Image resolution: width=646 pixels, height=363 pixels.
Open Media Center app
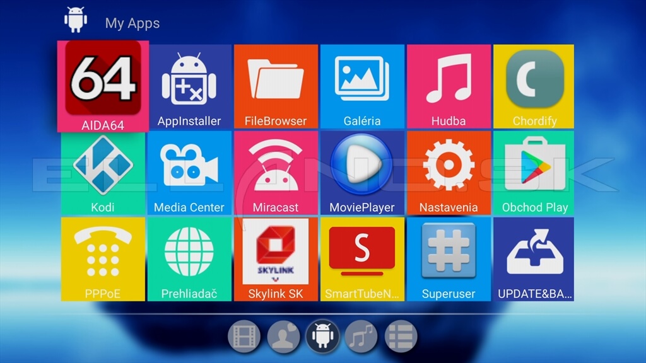point(189,173)
